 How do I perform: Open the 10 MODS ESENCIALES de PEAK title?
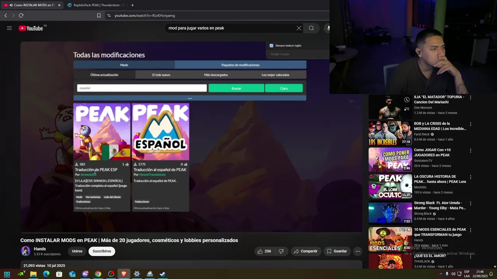pos(440,232)
